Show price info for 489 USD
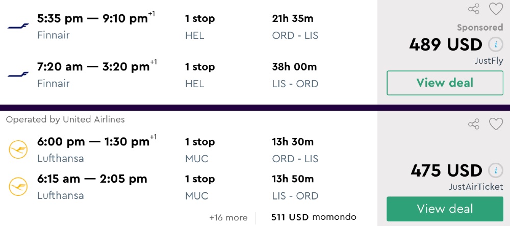This screenshot has width=510, height=226. 495,44
